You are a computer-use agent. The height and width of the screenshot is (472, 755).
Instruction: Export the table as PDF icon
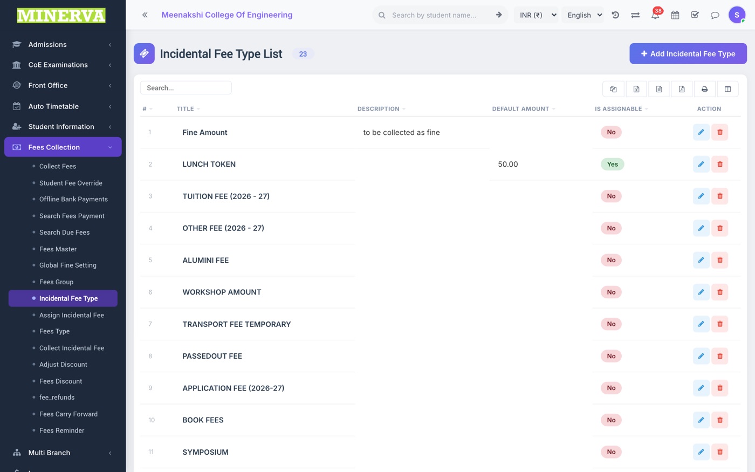tap(682, 89)
